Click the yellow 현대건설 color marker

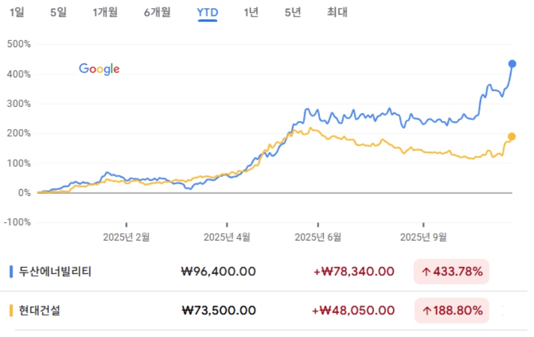[11, 311]
